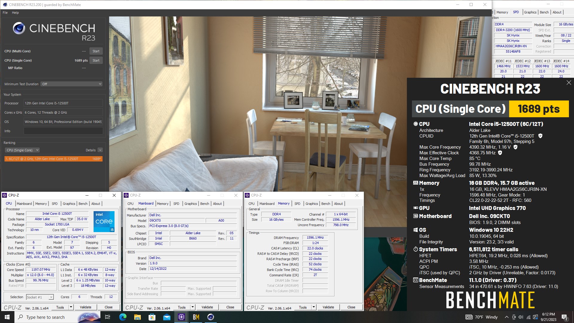Viewport: 574px width, 323px height.
Task: Open Tools button in left CPU-Z window
Action: point(60,307)
